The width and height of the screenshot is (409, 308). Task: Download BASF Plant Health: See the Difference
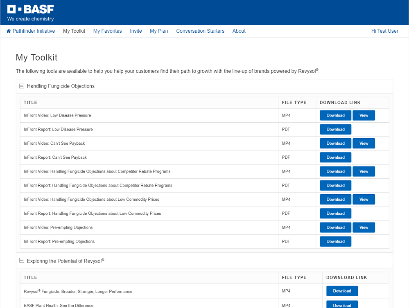[x=342, y=305]
